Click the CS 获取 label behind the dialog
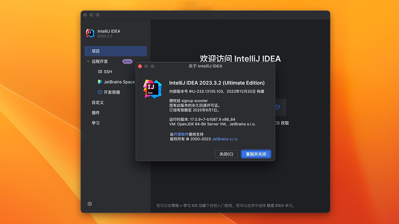Image resolution: width=399 pixels, height=224 pixels. (282, 123)
